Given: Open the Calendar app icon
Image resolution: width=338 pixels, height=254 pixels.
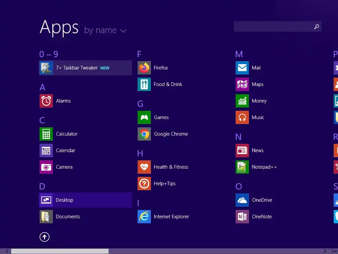Looking at the screenshot, I should point(46,150).
